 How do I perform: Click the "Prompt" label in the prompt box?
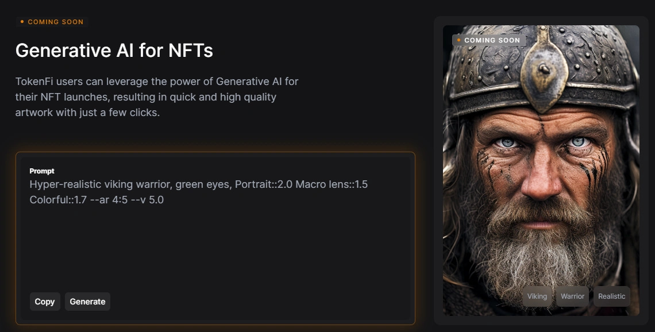pos(42,171)
